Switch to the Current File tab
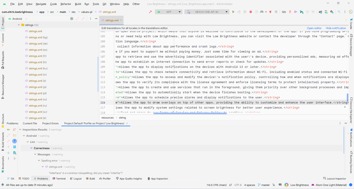 [x=30, y=123]
